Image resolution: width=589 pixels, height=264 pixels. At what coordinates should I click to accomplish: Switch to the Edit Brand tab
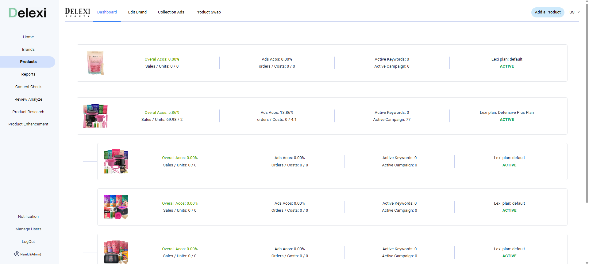pyautogui.click(x=137, y=12)
